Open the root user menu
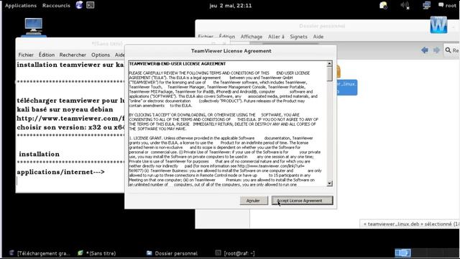Viewport: 460px width, 259px height. click(447, 5)
